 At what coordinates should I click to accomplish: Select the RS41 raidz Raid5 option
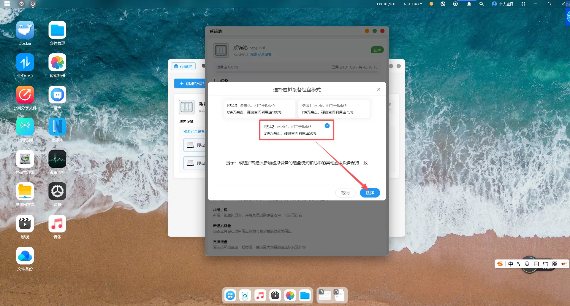pyautogui.click(x=333, y=109)
